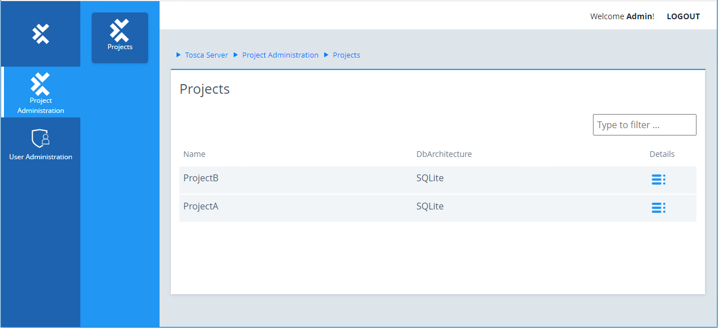This screenshot has width=718, height=328.
Task: Sort by the DbArchitecture column header
Action: tap(444, 154)
